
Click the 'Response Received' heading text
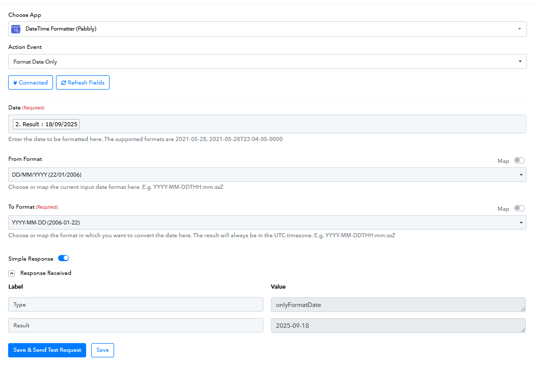pyautogui.click(x=46, y=273)
